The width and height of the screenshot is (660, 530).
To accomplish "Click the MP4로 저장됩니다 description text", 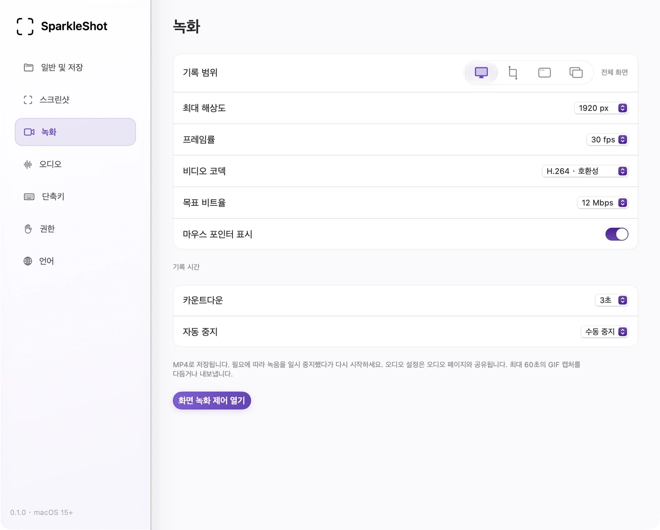I will (x=377, y=369).
